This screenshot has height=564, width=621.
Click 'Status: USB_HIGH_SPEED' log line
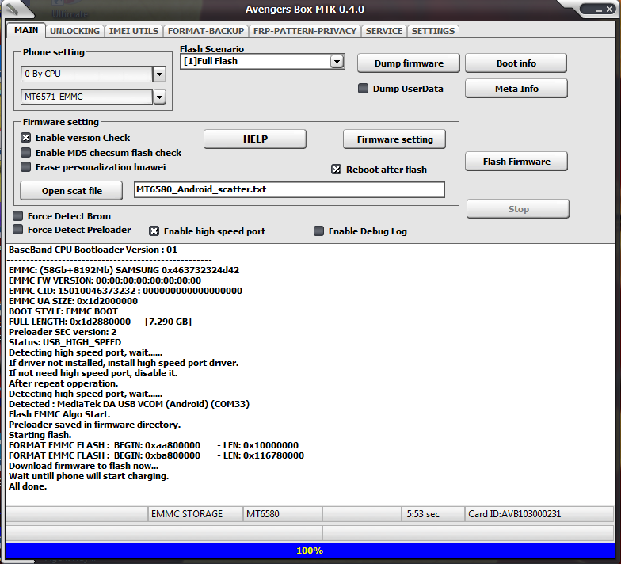click(65, 342)
